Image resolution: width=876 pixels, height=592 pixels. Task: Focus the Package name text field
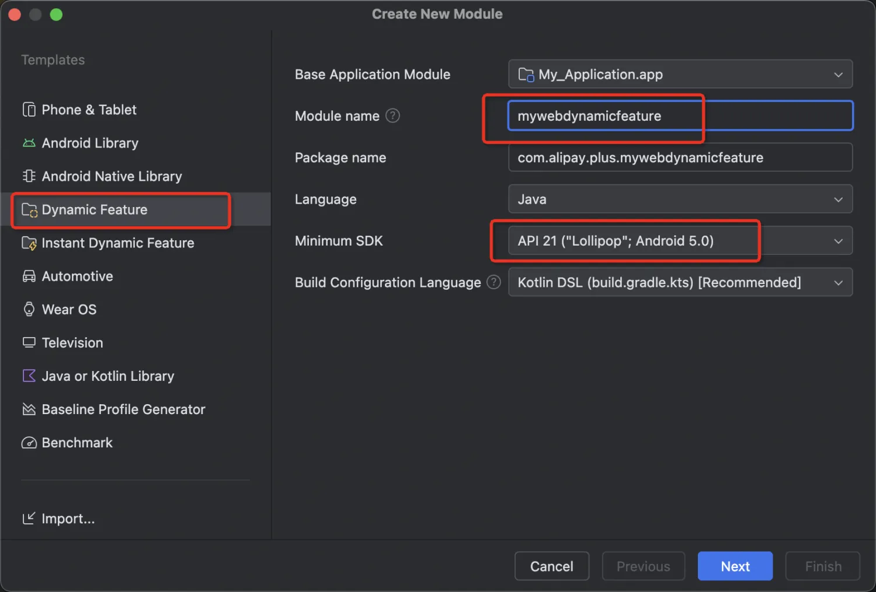(680, 157)
